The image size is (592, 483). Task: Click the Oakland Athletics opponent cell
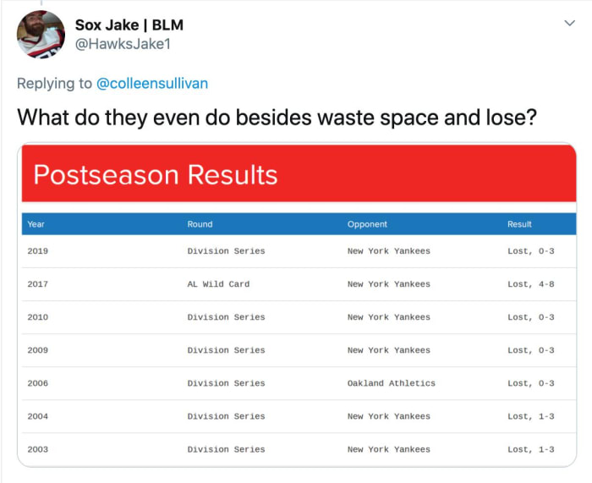click(391, 383)
